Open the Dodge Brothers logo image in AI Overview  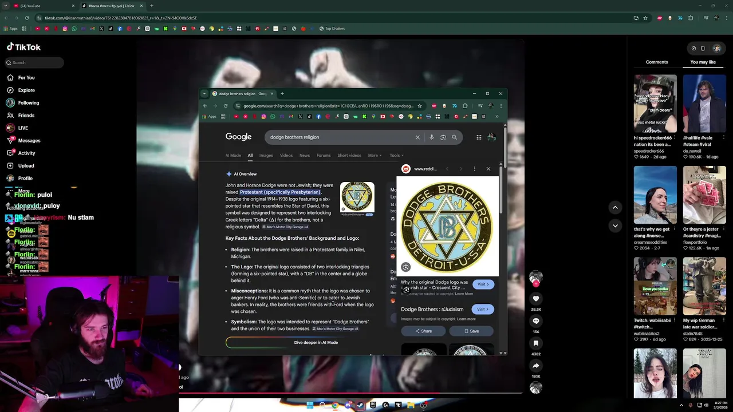click(x=357, y=199)
